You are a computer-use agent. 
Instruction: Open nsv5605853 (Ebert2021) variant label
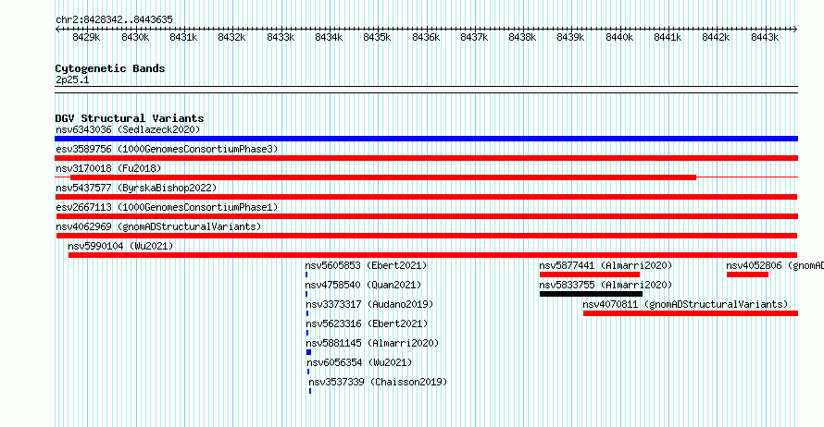(366, 265)
